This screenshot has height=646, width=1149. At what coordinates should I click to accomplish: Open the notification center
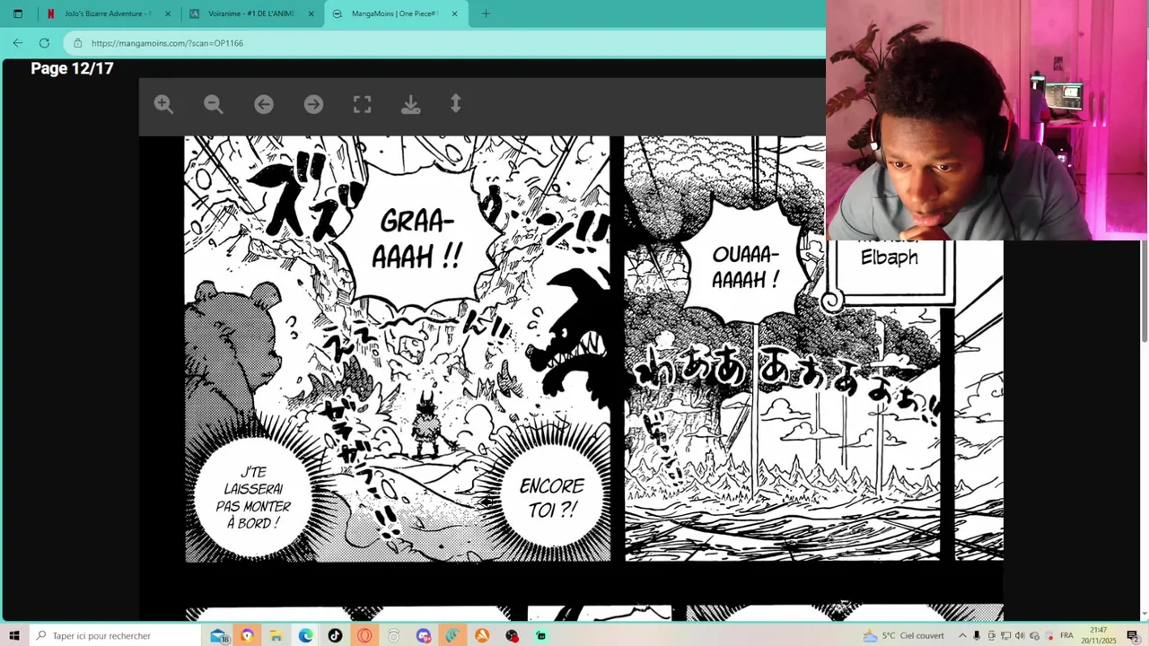pos(1133,635)
